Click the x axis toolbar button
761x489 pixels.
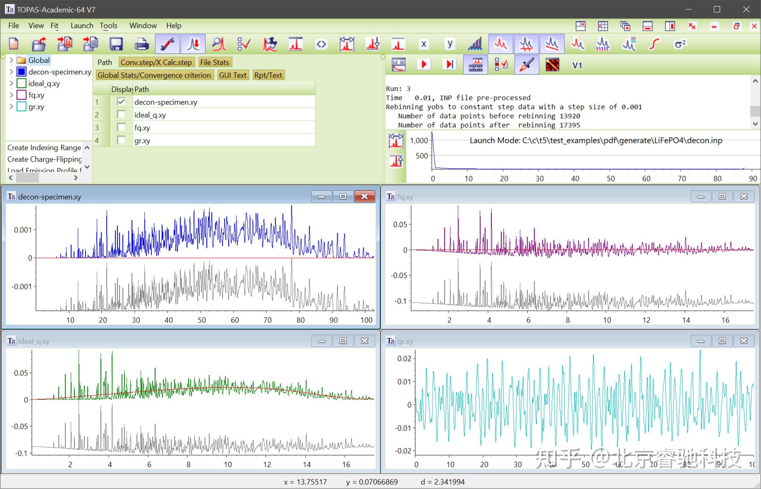pyautogui.click(x=424, y=44)
